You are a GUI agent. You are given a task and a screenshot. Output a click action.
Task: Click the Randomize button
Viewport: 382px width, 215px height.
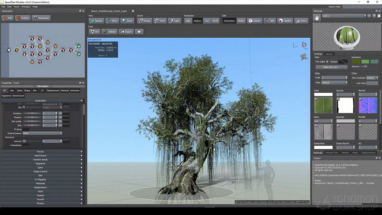point(41,18)
